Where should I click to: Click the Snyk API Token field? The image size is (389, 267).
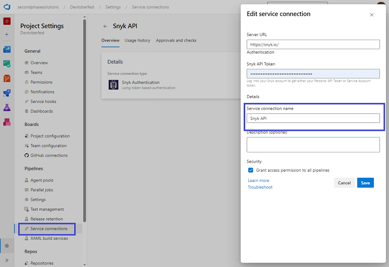313,74
